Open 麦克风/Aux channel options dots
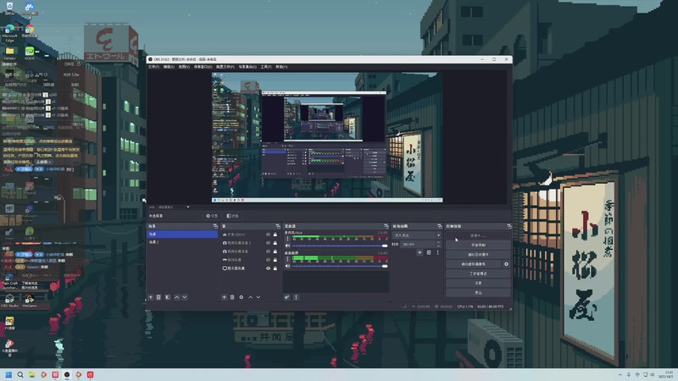The width and height of the screenshot is (678, 381). point(287,239)
